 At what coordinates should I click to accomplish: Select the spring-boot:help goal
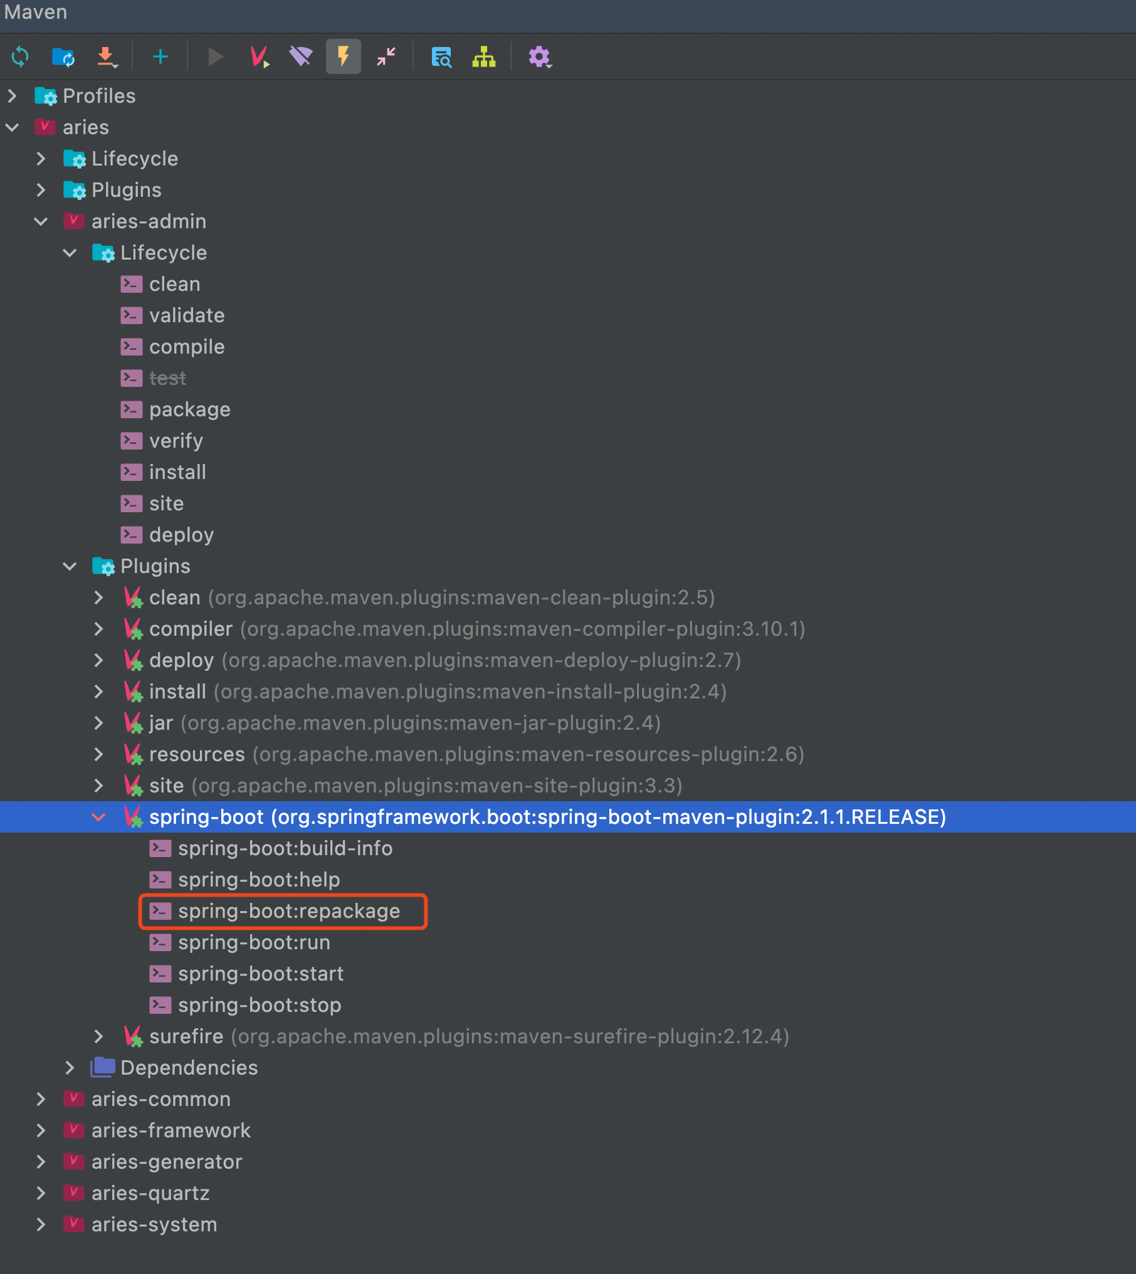pyautogui.click(x=259, y=880)
